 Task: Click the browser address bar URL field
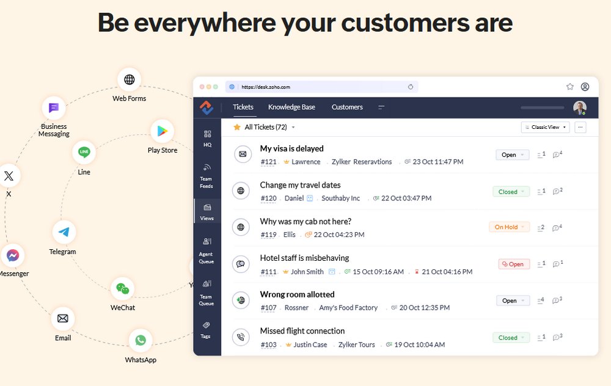[321, 87]
